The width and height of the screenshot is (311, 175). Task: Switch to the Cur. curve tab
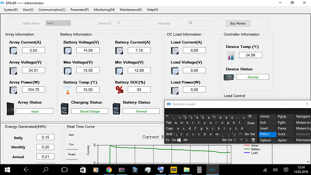(x=72, y=144)
